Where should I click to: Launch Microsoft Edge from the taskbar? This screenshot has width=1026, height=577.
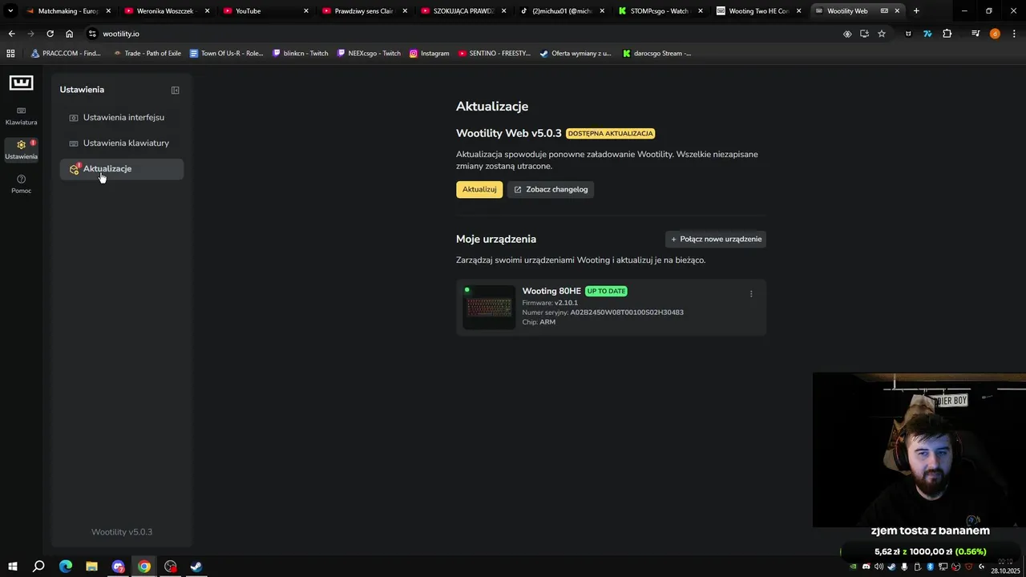point(66,567)
